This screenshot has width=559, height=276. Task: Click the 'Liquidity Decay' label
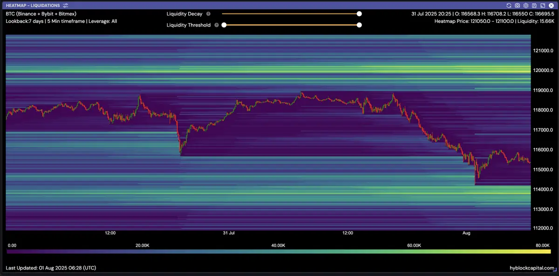[184, 14]
